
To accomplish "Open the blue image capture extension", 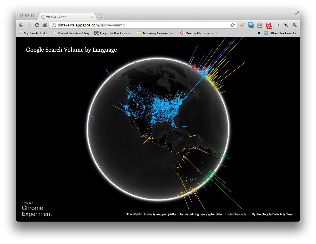I will [x=251, y=26].
